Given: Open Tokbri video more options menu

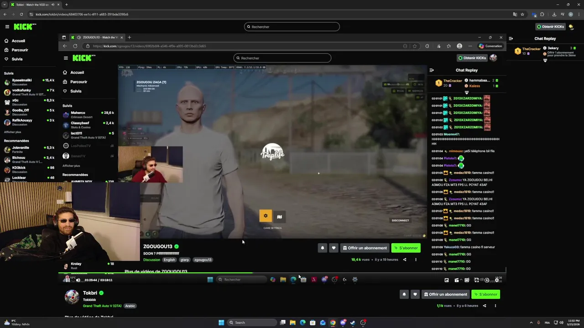Looking at the screenshot, I should 495,306.
